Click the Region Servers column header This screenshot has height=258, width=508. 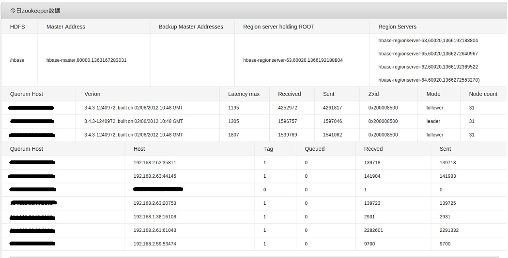coord(397,27)
